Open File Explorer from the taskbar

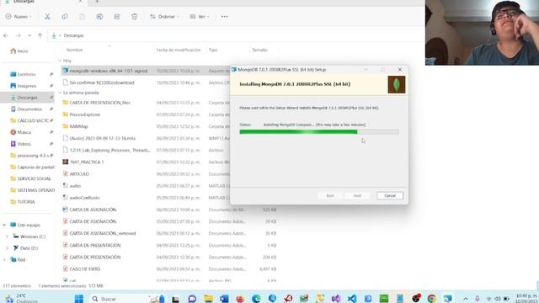click(x=208, y=299)
